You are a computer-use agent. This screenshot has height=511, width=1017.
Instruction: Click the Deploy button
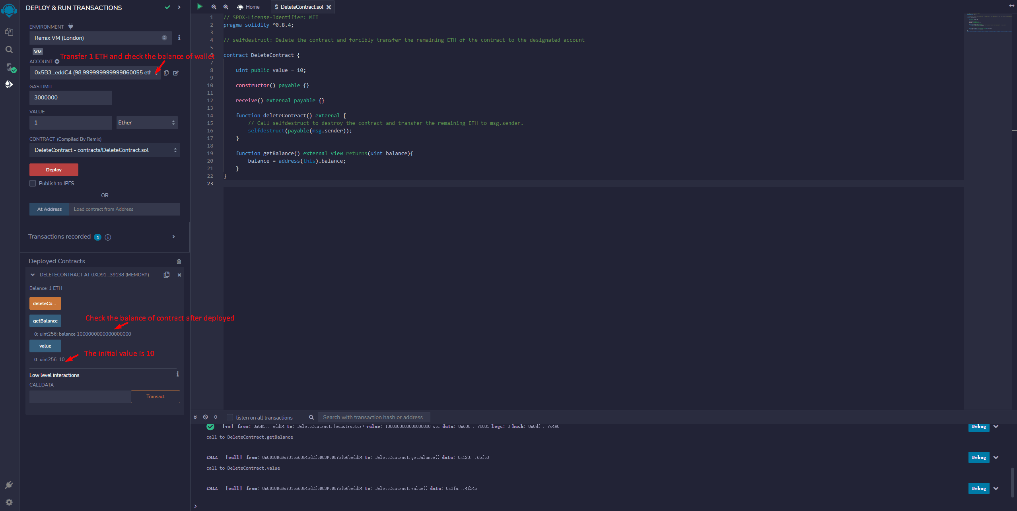pos(53,169)
